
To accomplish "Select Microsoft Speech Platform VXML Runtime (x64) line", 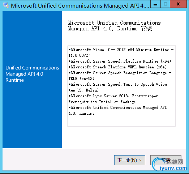I will click(x=117, y=67).
